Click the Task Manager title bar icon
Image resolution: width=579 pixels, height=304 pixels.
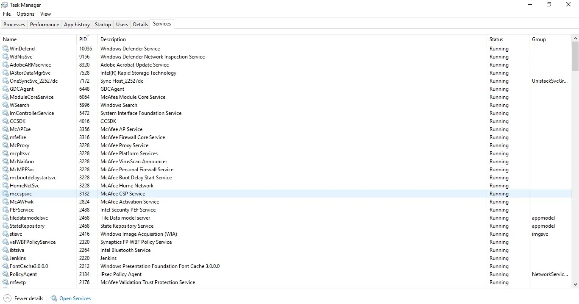tap(4, 5)
